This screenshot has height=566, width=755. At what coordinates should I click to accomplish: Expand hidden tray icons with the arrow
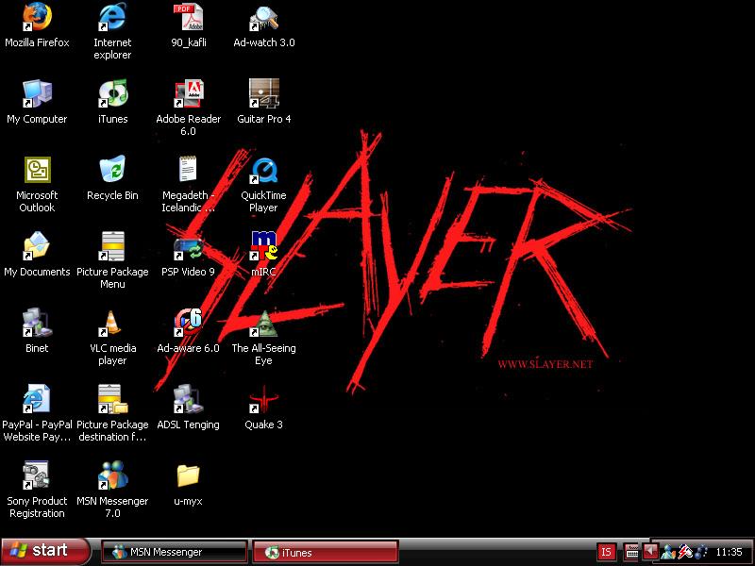coord(650,551)
